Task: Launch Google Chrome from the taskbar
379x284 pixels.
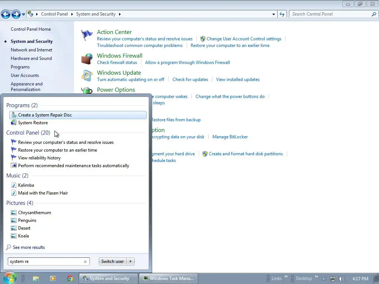Action: [x=70, y=278]
